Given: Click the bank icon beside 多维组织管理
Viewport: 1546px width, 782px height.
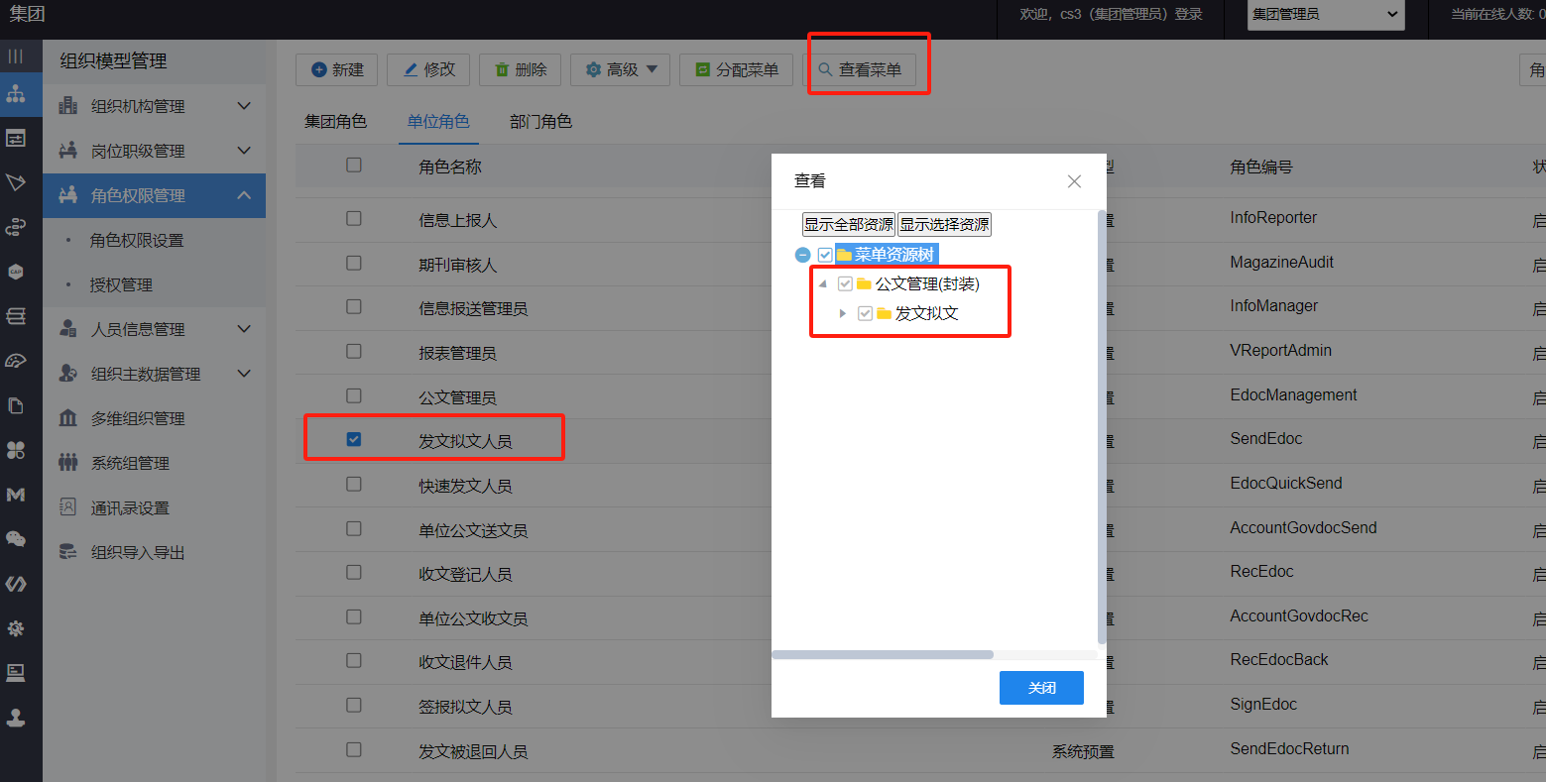Looking at the screenshot, I should 68,418.
